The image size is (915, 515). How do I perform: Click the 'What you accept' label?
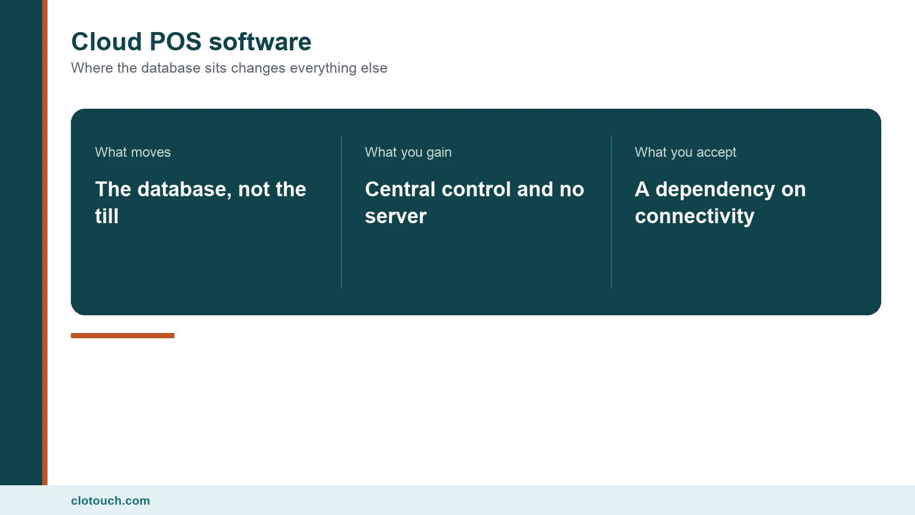pos(685,152)
